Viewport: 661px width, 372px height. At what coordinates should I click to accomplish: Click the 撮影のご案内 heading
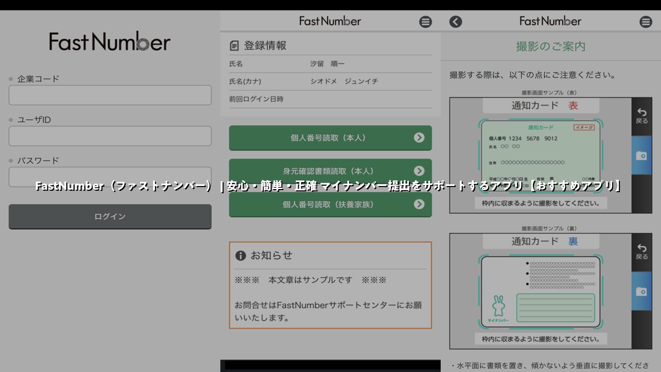pyautogui.click(x=550, y=46)
